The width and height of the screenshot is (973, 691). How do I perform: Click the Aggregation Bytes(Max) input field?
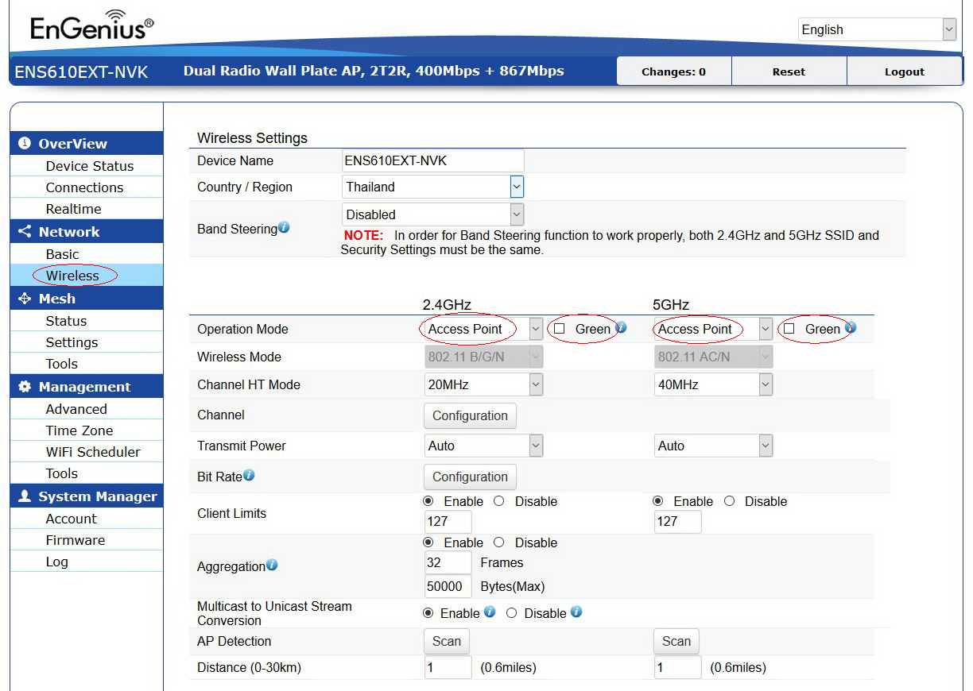click(448, 586)
